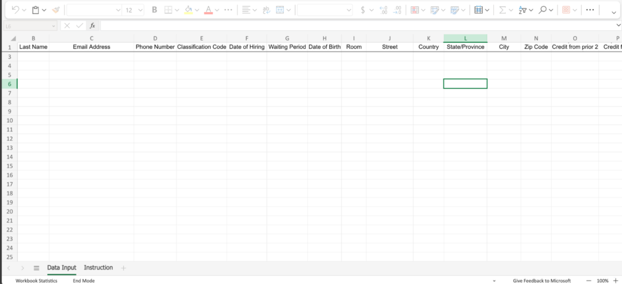Click the Fill Color bucket icon
Screen dimensions: 622x284
click(188, 10)
